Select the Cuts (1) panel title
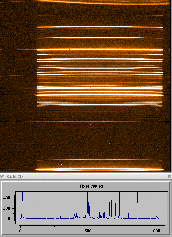Image resolution: width=172 pixels, height=237 pixels. click(15, 176)
